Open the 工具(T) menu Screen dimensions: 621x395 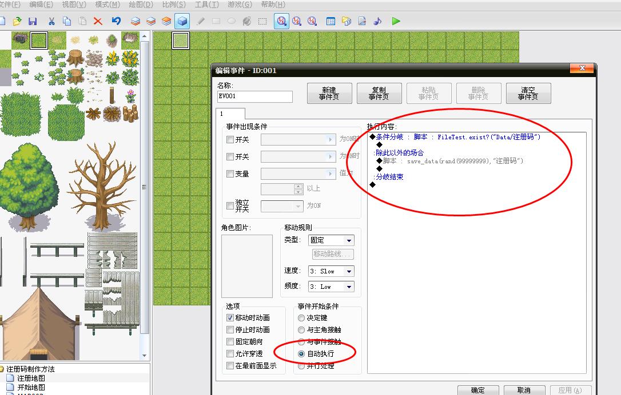(207, 5)
